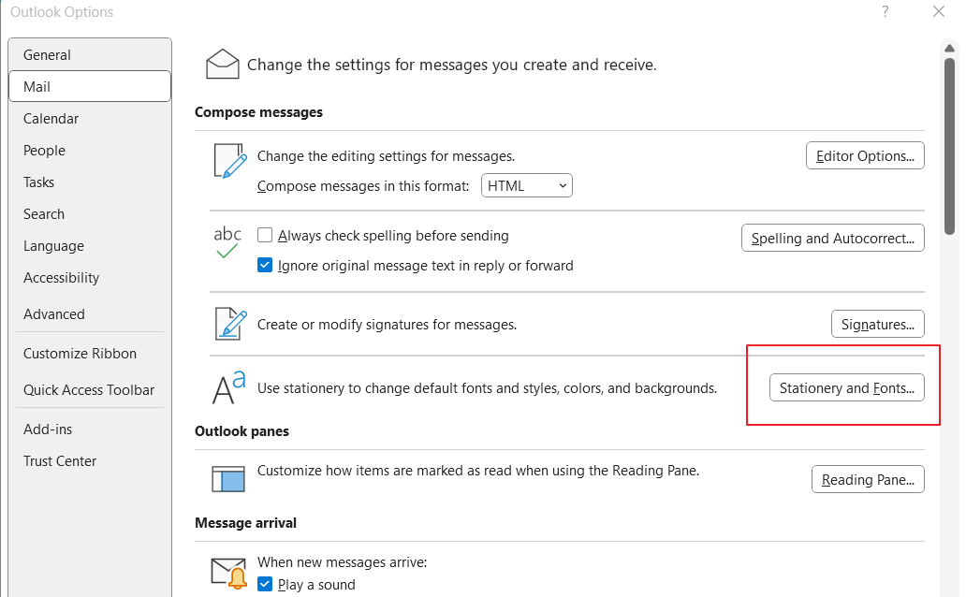
Task: Select the Trust Center category
Action: [x=60, y=461]
